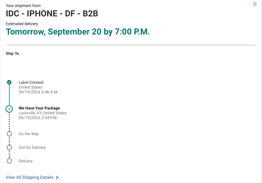Select the Out for Delivery step circle
262x183 pixels.
coord(9,147)
